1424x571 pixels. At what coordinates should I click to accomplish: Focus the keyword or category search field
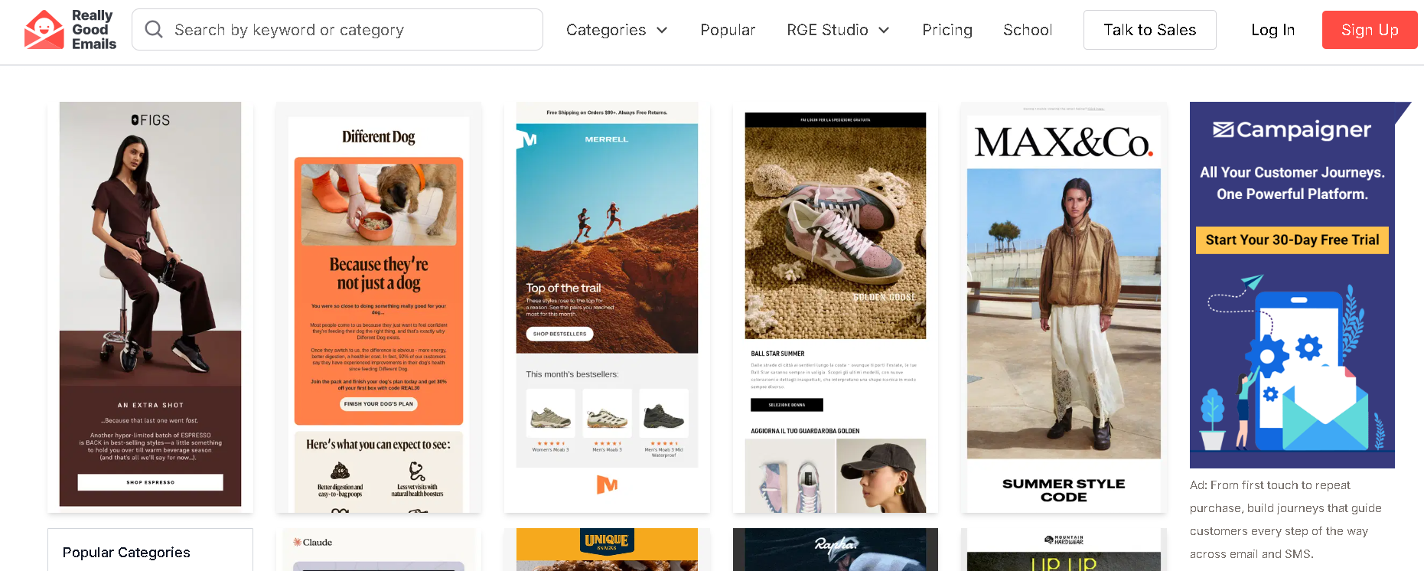[337, 30]
